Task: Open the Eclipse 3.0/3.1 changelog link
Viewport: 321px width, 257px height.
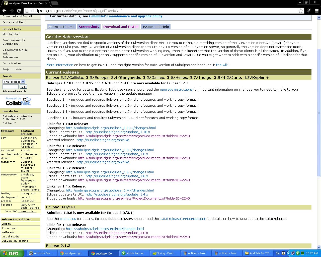Action: point(68,219)
